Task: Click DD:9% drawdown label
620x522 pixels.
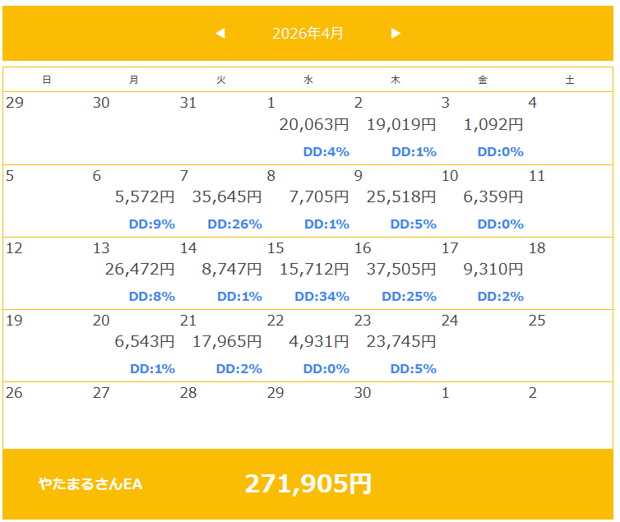Action: [x=152, y=224]
